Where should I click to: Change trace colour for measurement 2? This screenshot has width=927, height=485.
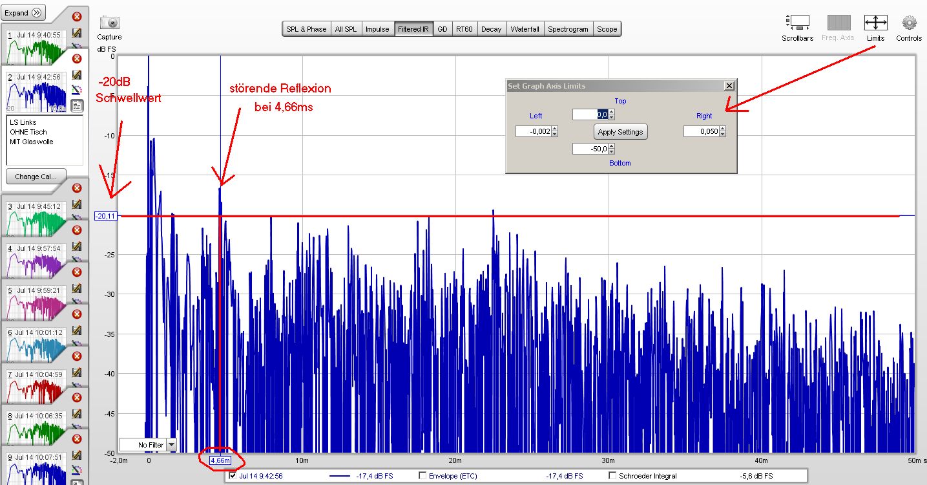point(77,90)
